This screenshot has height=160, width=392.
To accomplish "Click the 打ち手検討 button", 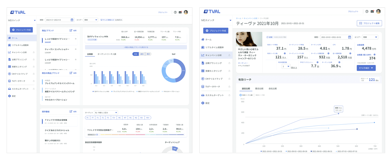I will click(366, 68).
